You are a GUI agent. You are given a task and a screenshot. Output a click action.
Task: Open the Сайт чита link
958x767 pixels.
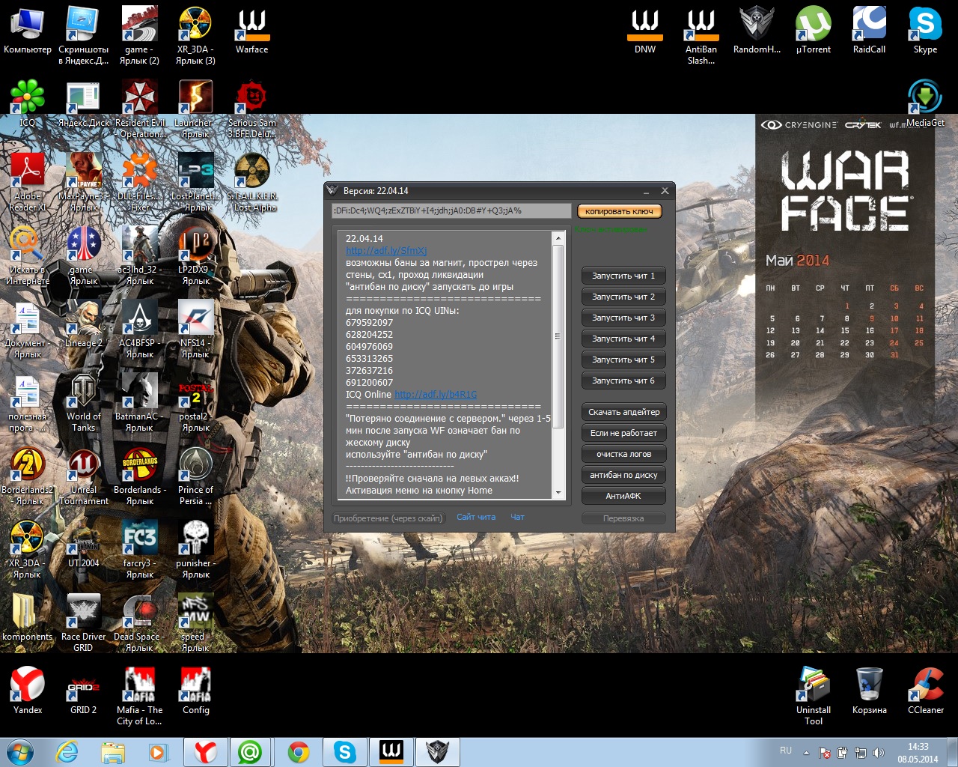(476, 517)
